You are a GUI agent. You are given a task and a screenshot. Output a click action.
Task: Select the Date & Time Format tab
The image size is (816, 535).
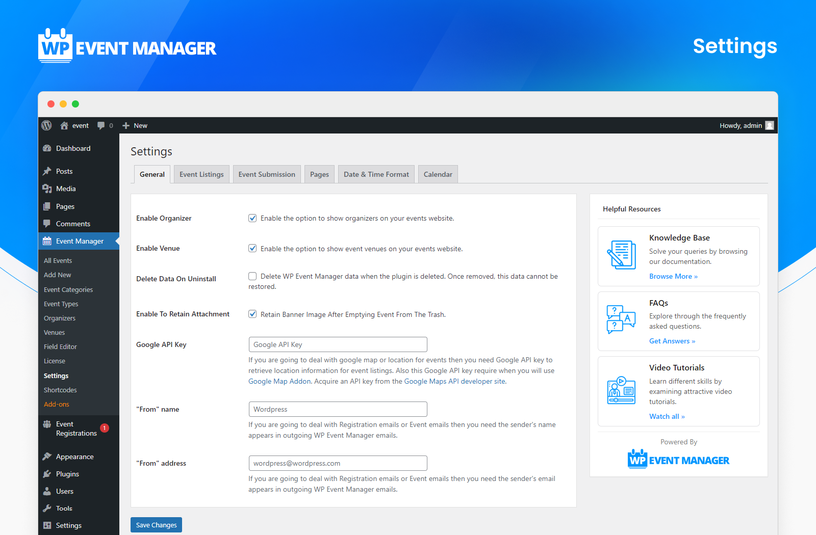click(376, 174)
